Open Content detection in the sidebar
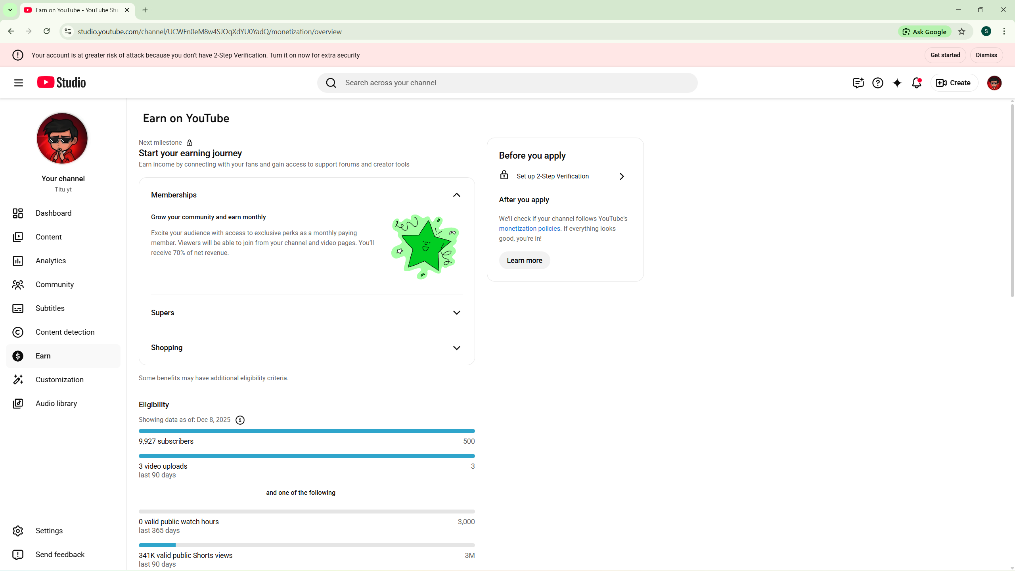Viewport: 1015px width, 571px height. coord(65,332)
